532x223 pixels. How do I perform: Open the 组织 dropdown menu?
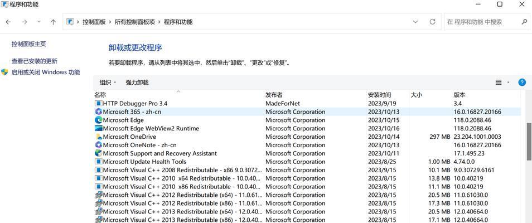pyautogui.click(x=108, y=83)
